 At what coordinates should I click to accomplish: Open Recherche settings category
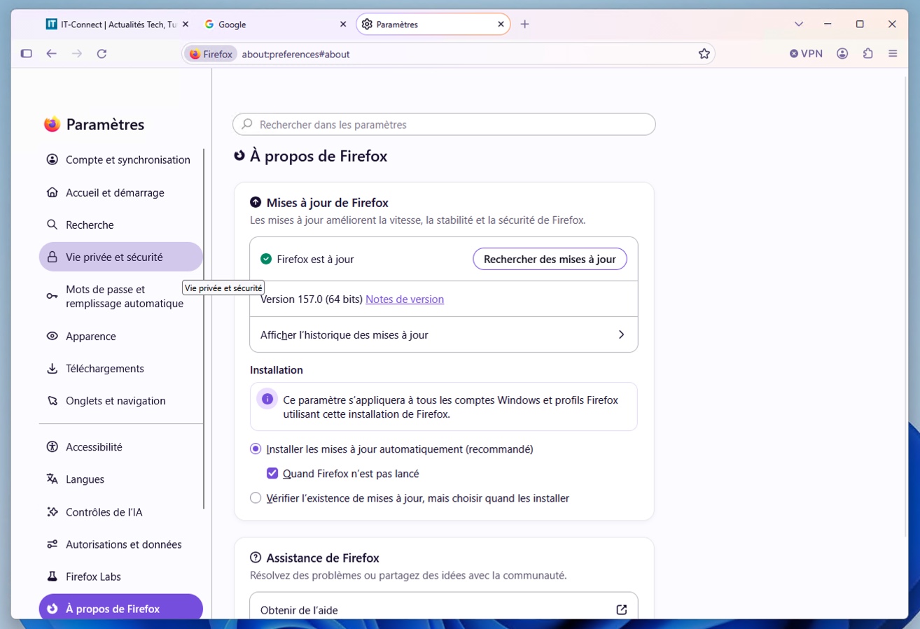120,225
